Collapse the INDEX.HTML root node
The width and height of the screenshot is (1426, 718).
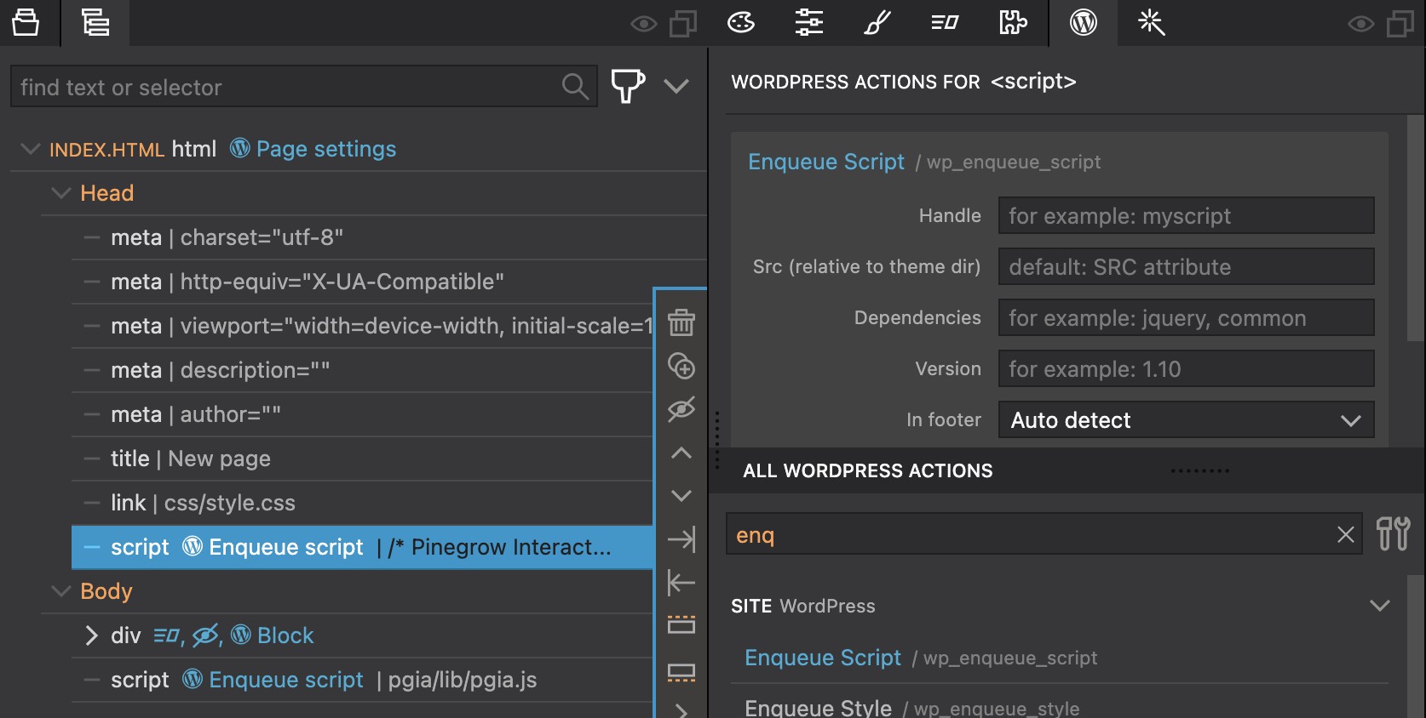(x=31, y=149)
